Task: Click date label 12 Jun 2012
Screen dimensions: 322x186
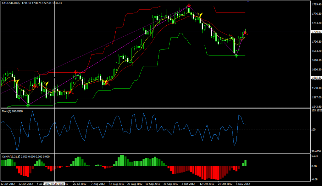Action: click(8, 184)
